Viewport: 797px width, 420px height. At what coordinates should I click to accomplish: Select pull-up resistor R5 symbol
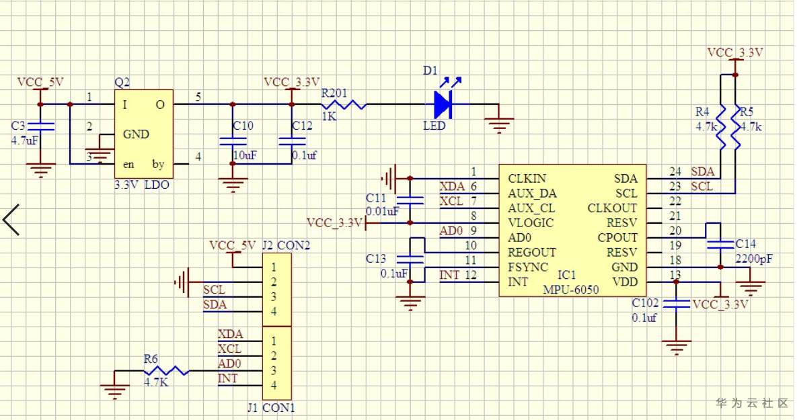pyautogui.click(x=735, y=127)
